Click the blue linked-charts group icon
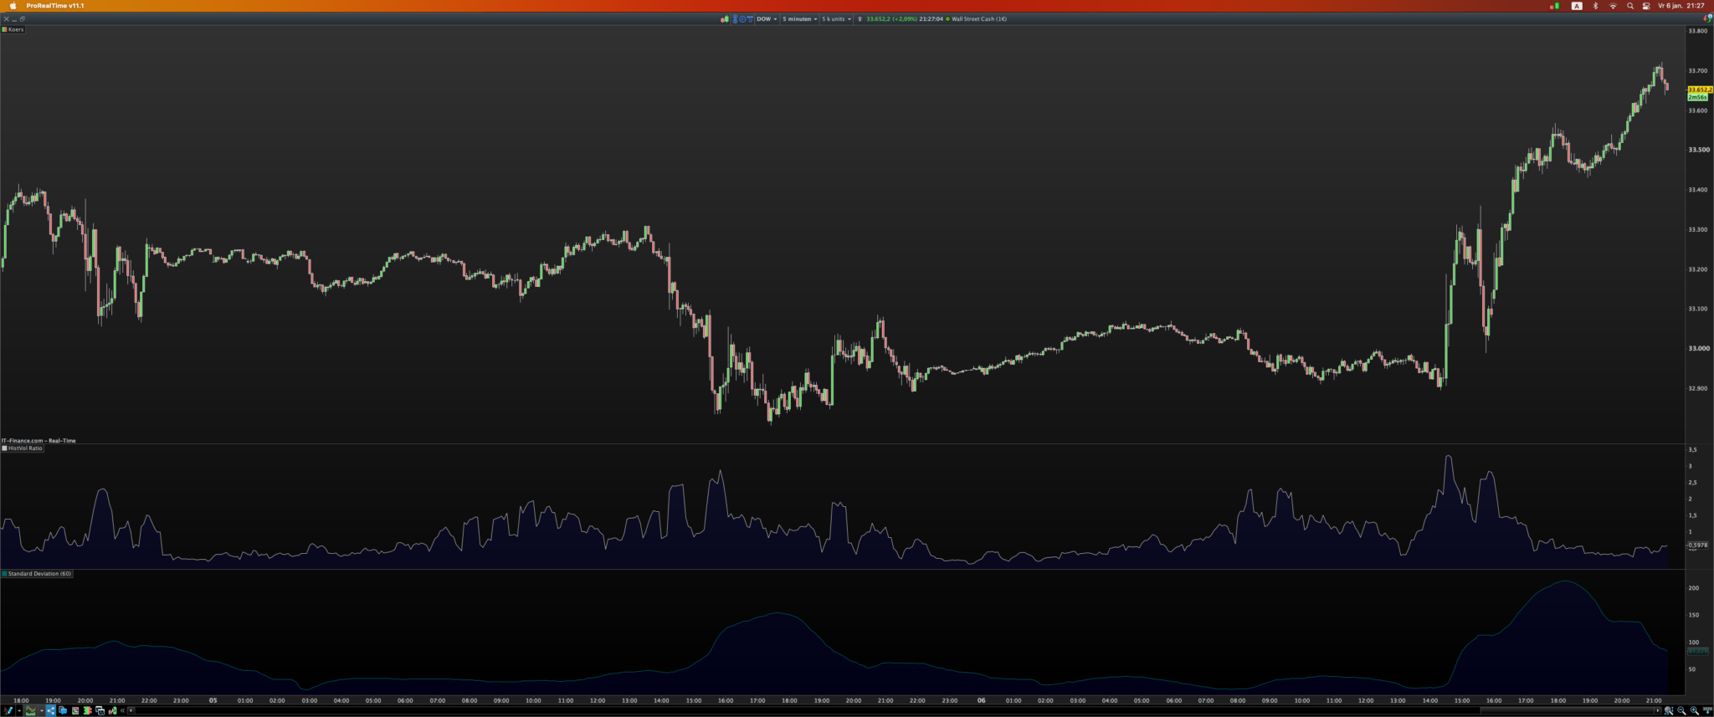Viewport: 1714px width, 717px height. point(736,18)
